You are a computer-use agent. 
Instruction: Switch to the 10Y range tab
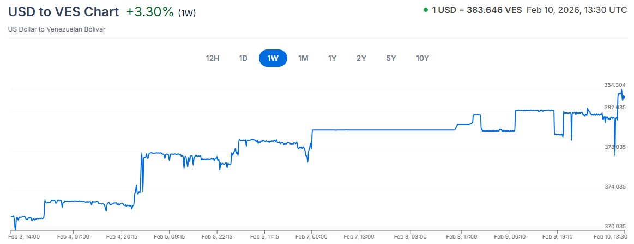point(422,58)
